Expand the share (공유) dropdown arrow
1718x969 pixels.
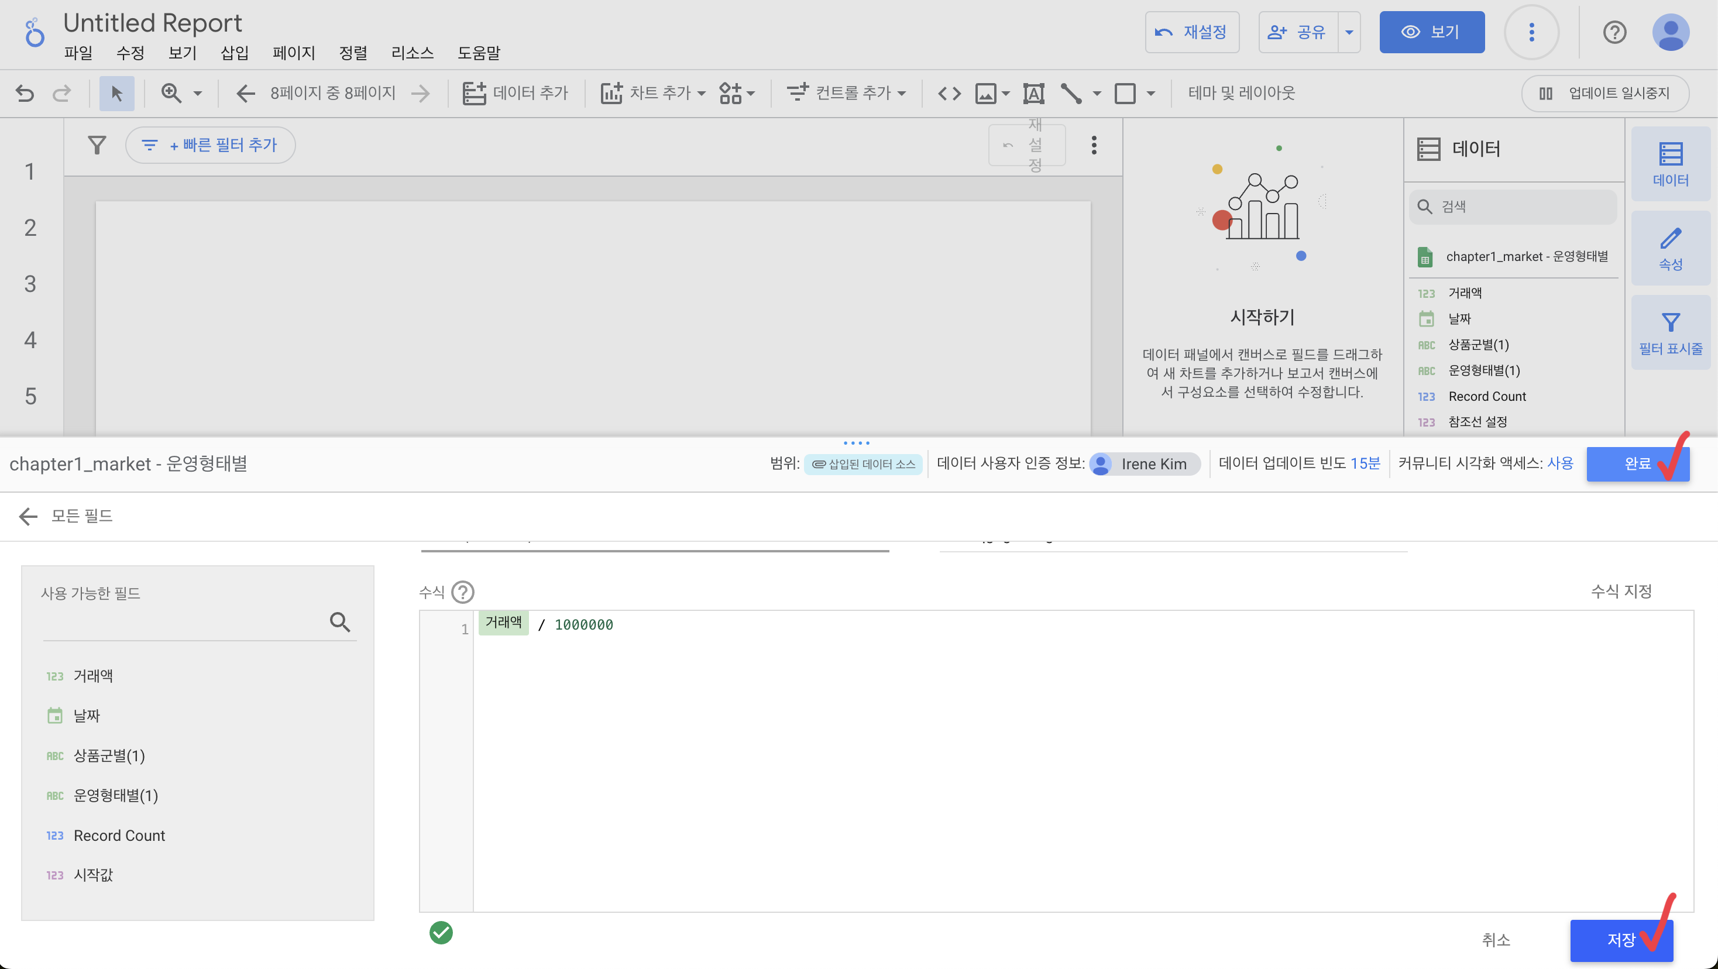(x=1349, y=32)
